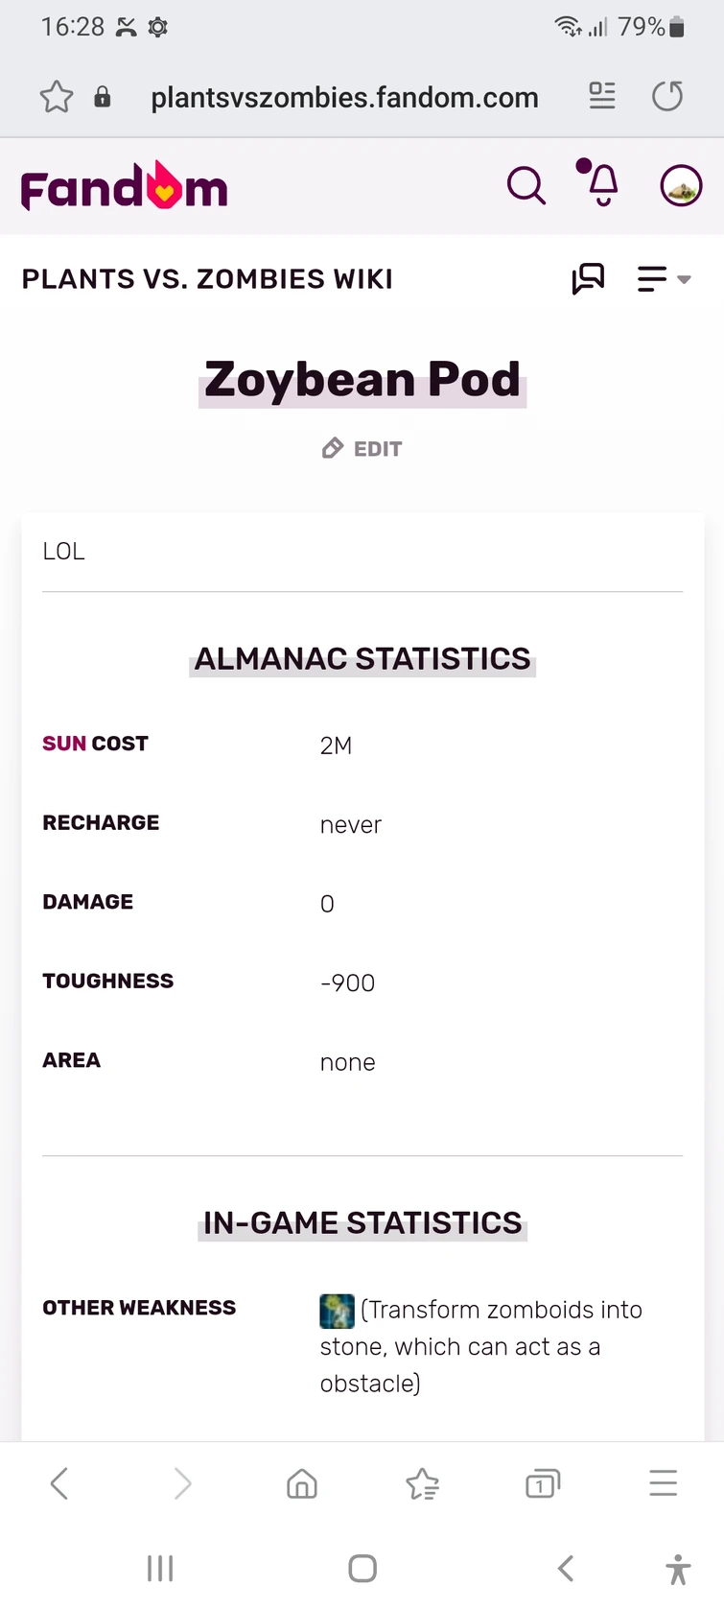Tap the plantsvszombies.fandom.com address field
This screenshot has width=724, height=1610.
[344, 97]
